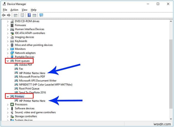The width and height of the screenshot is (174, 127).
Task: Click the action pane toolbar icon beside Help
Action: pos(34,15)
